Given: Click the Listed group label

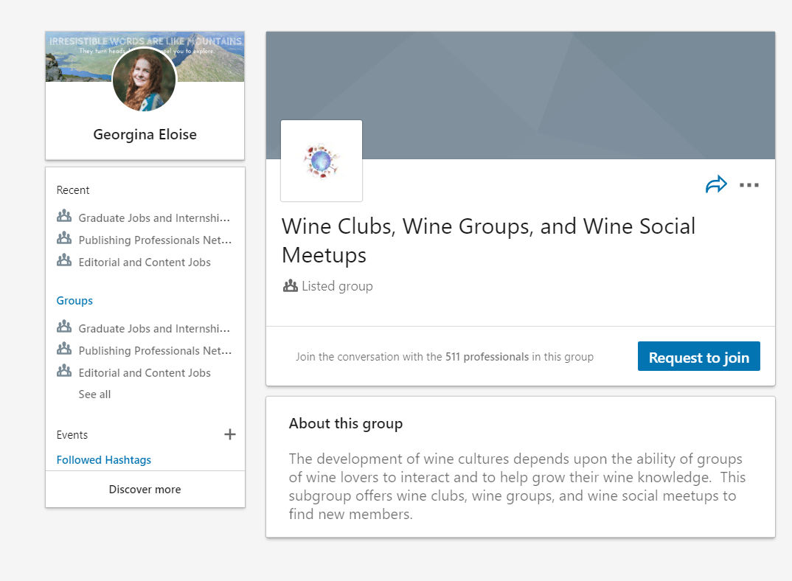Looking at the screenshot, I should click(337, 286).
